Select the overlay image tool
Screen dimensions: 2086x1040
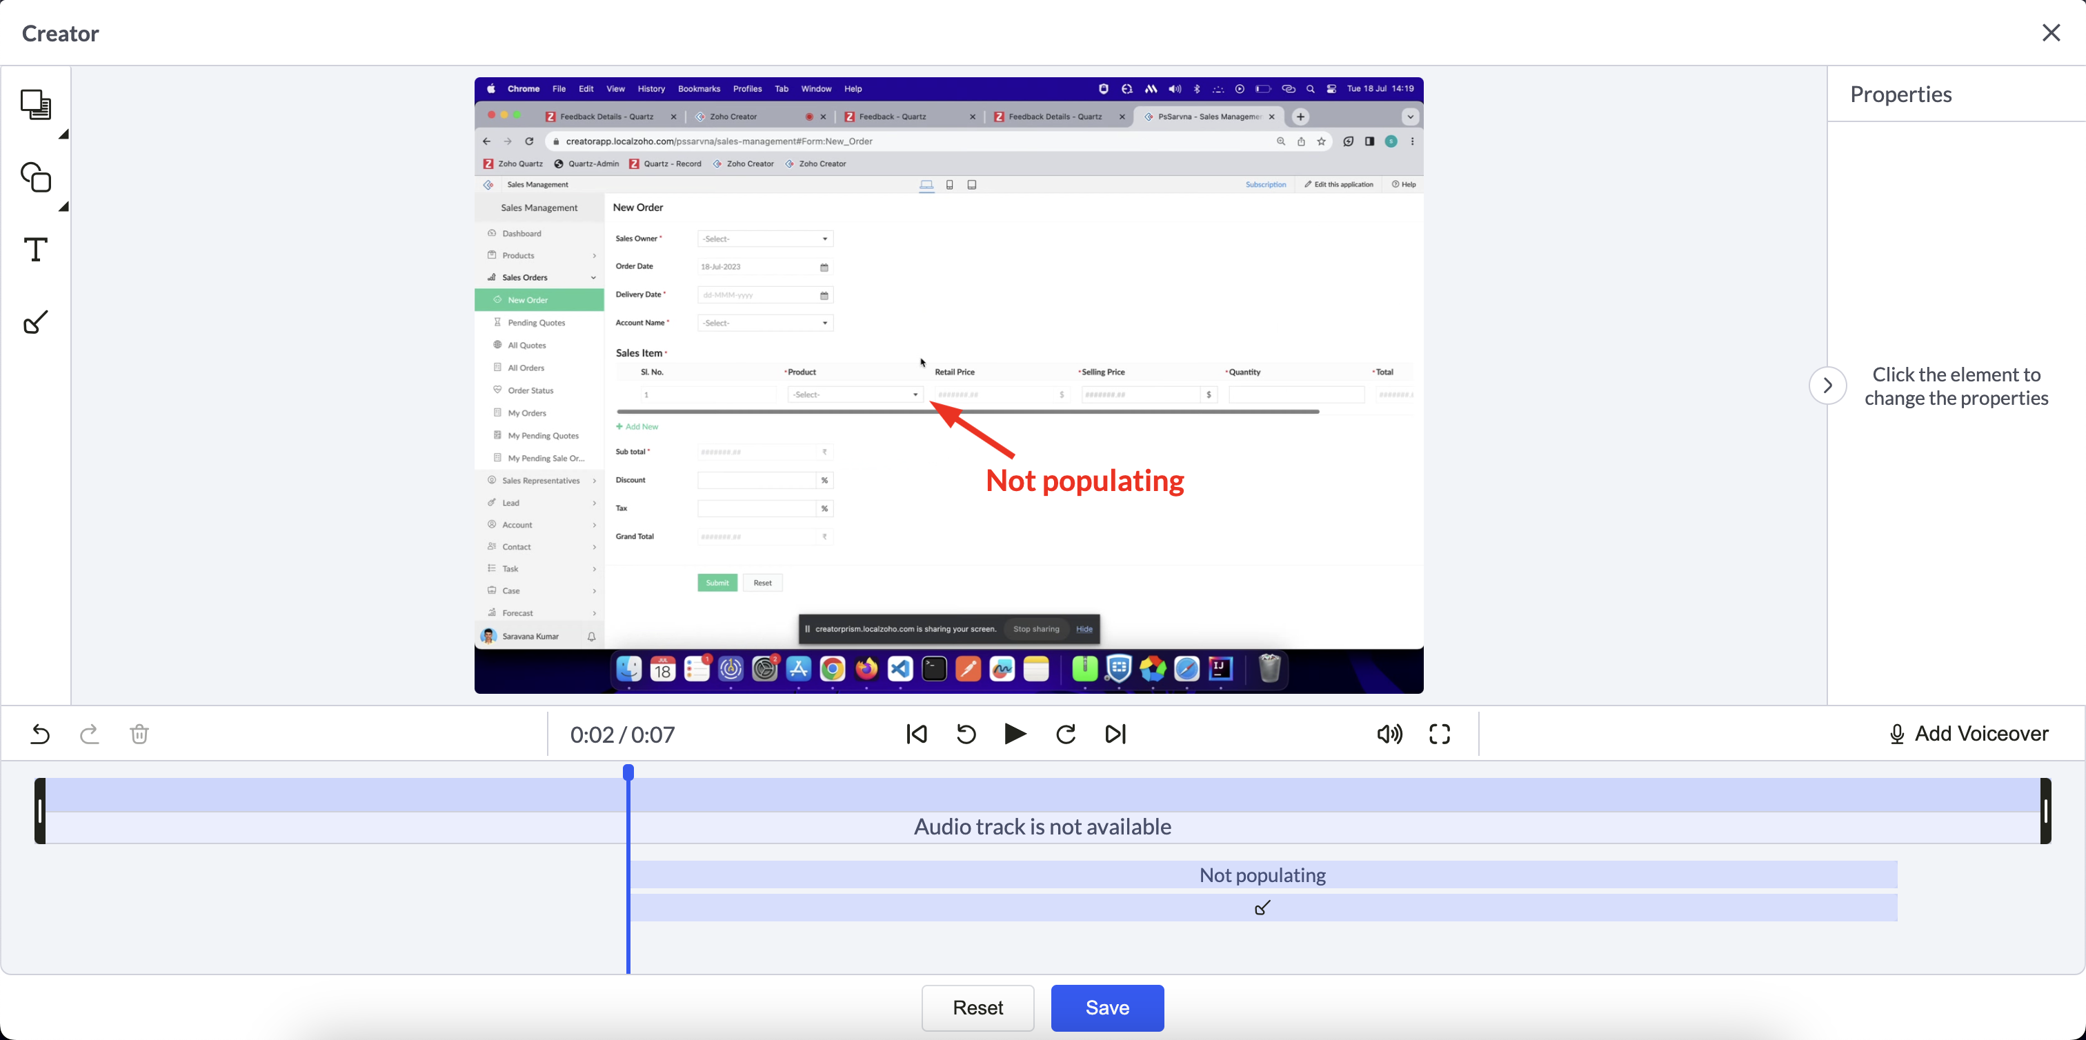36,104
